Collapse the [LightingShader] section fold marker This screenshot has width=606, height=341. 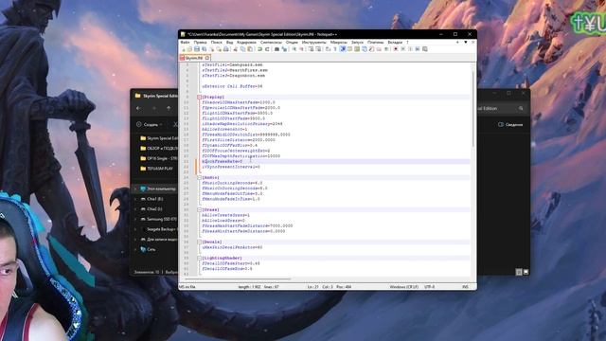[200, 258]
